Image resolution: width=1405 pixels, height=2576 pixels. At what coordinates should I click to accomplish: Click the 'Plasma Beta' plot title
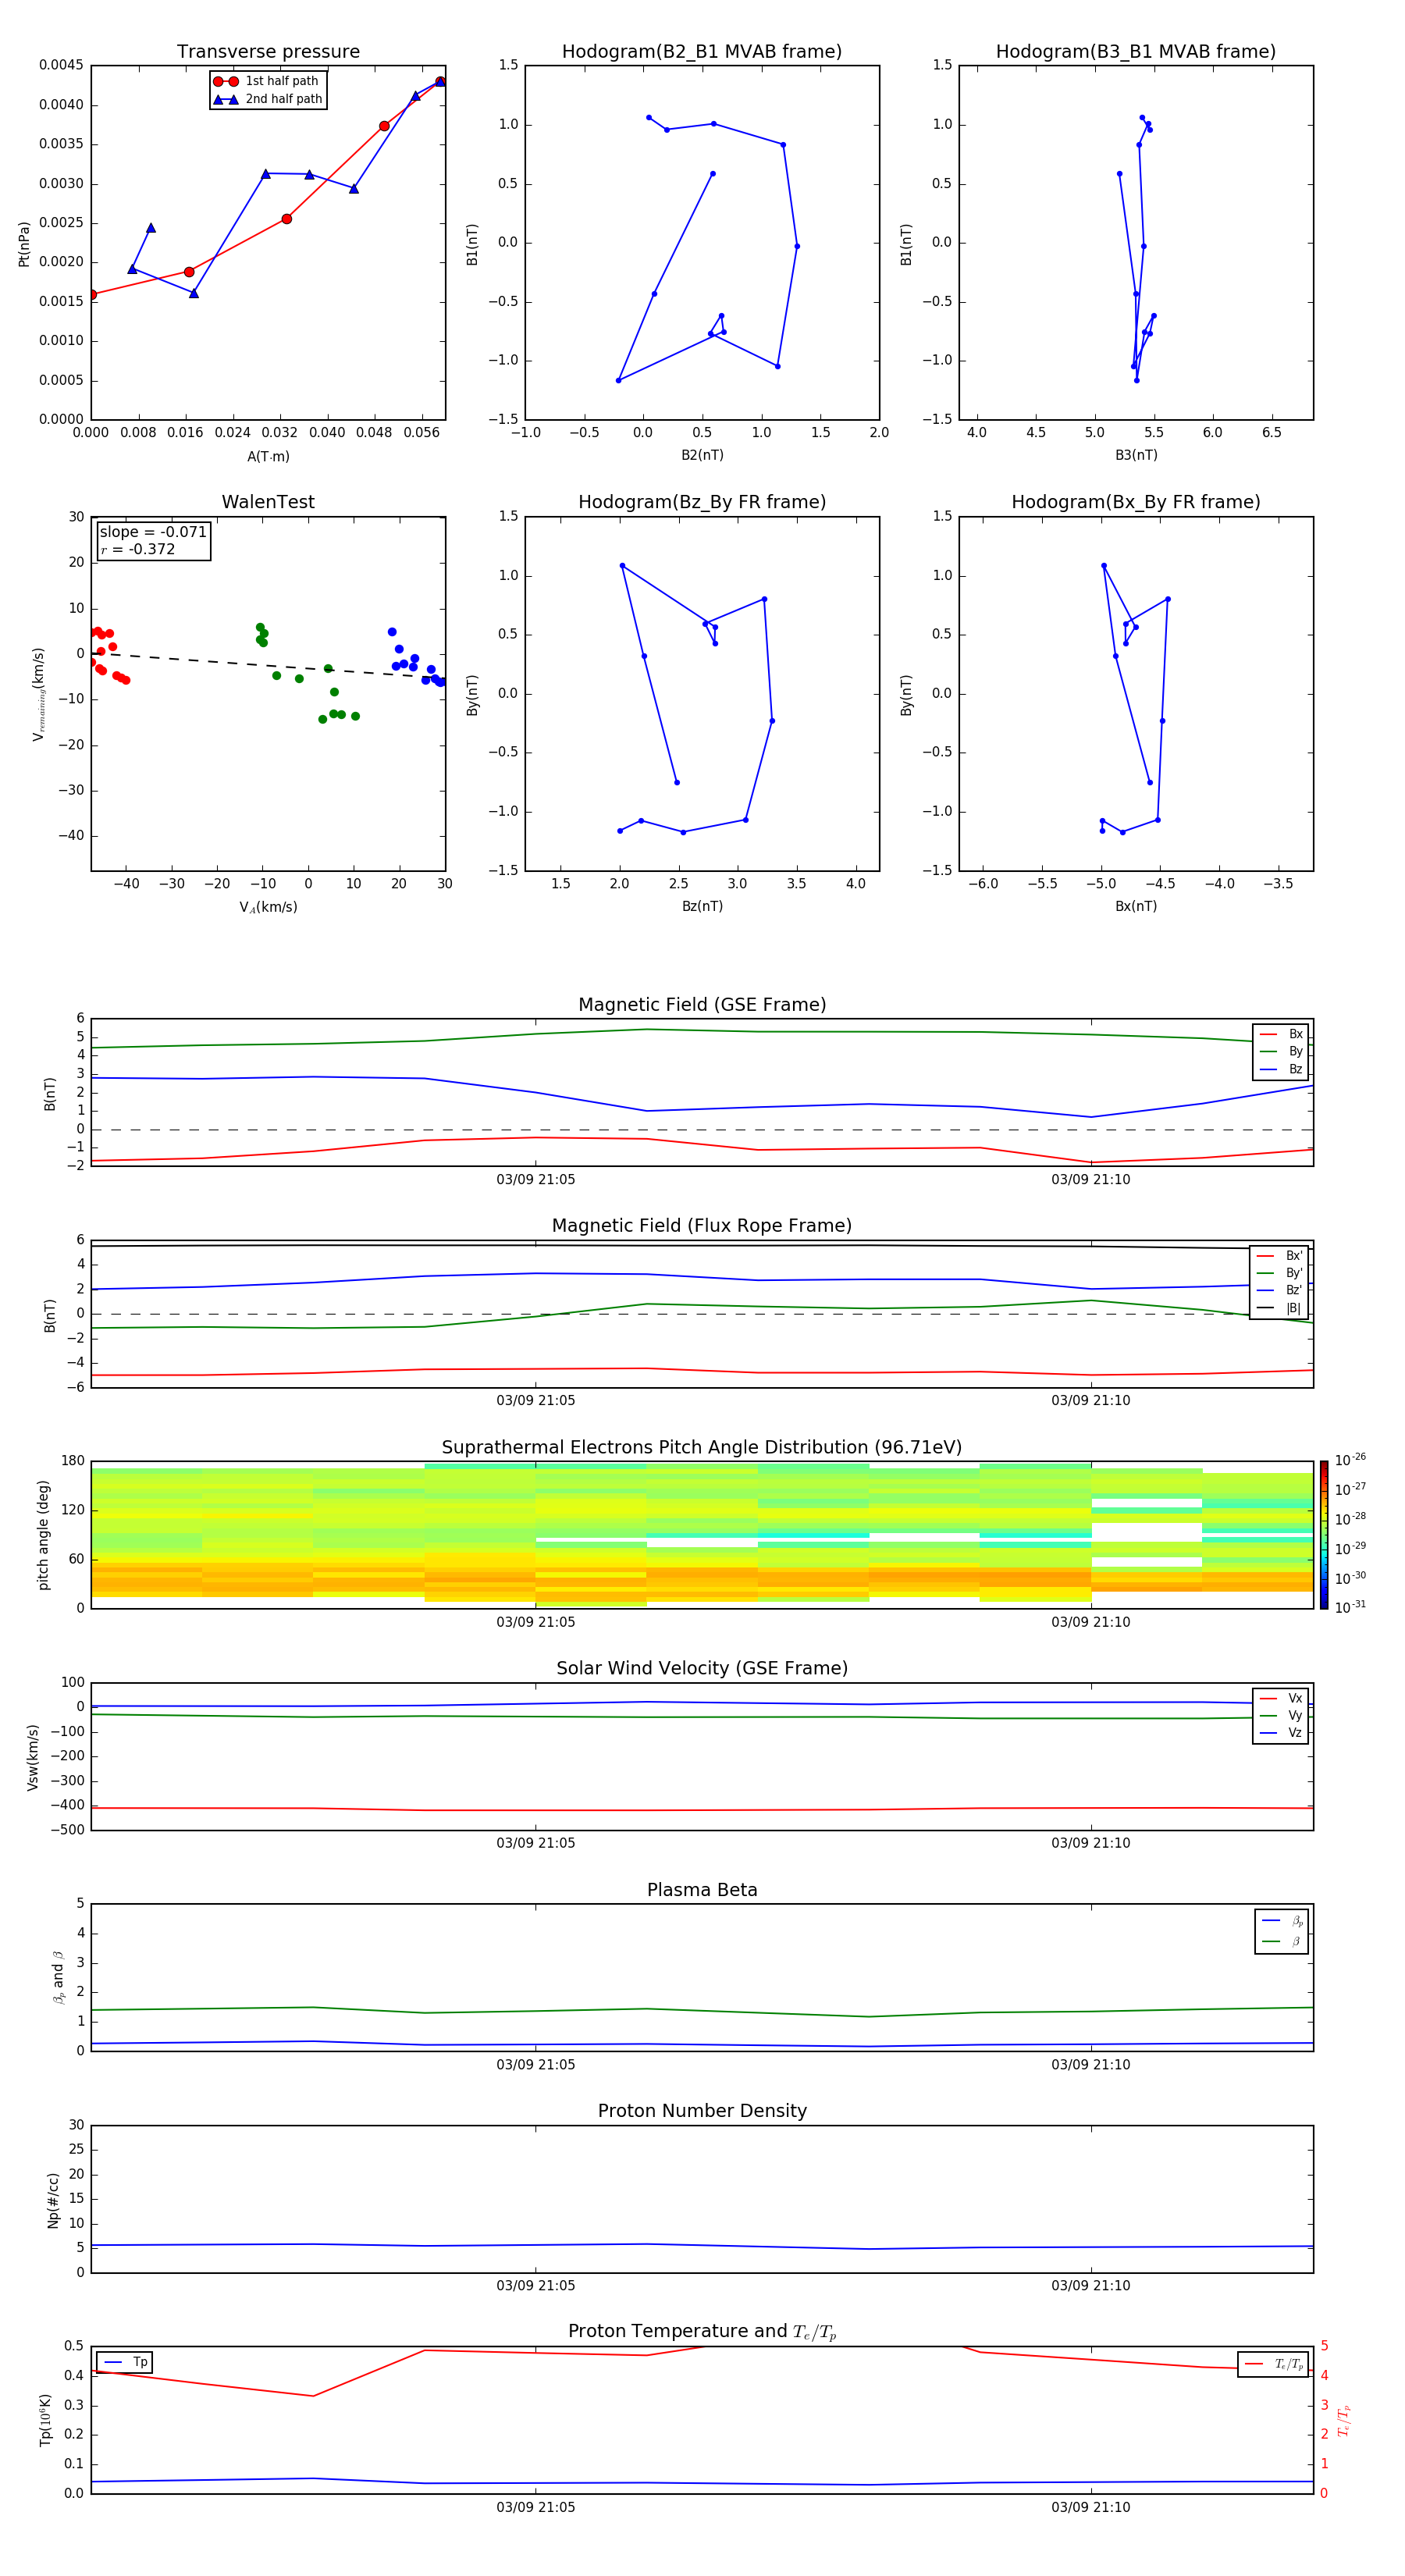click(702, 1890)
